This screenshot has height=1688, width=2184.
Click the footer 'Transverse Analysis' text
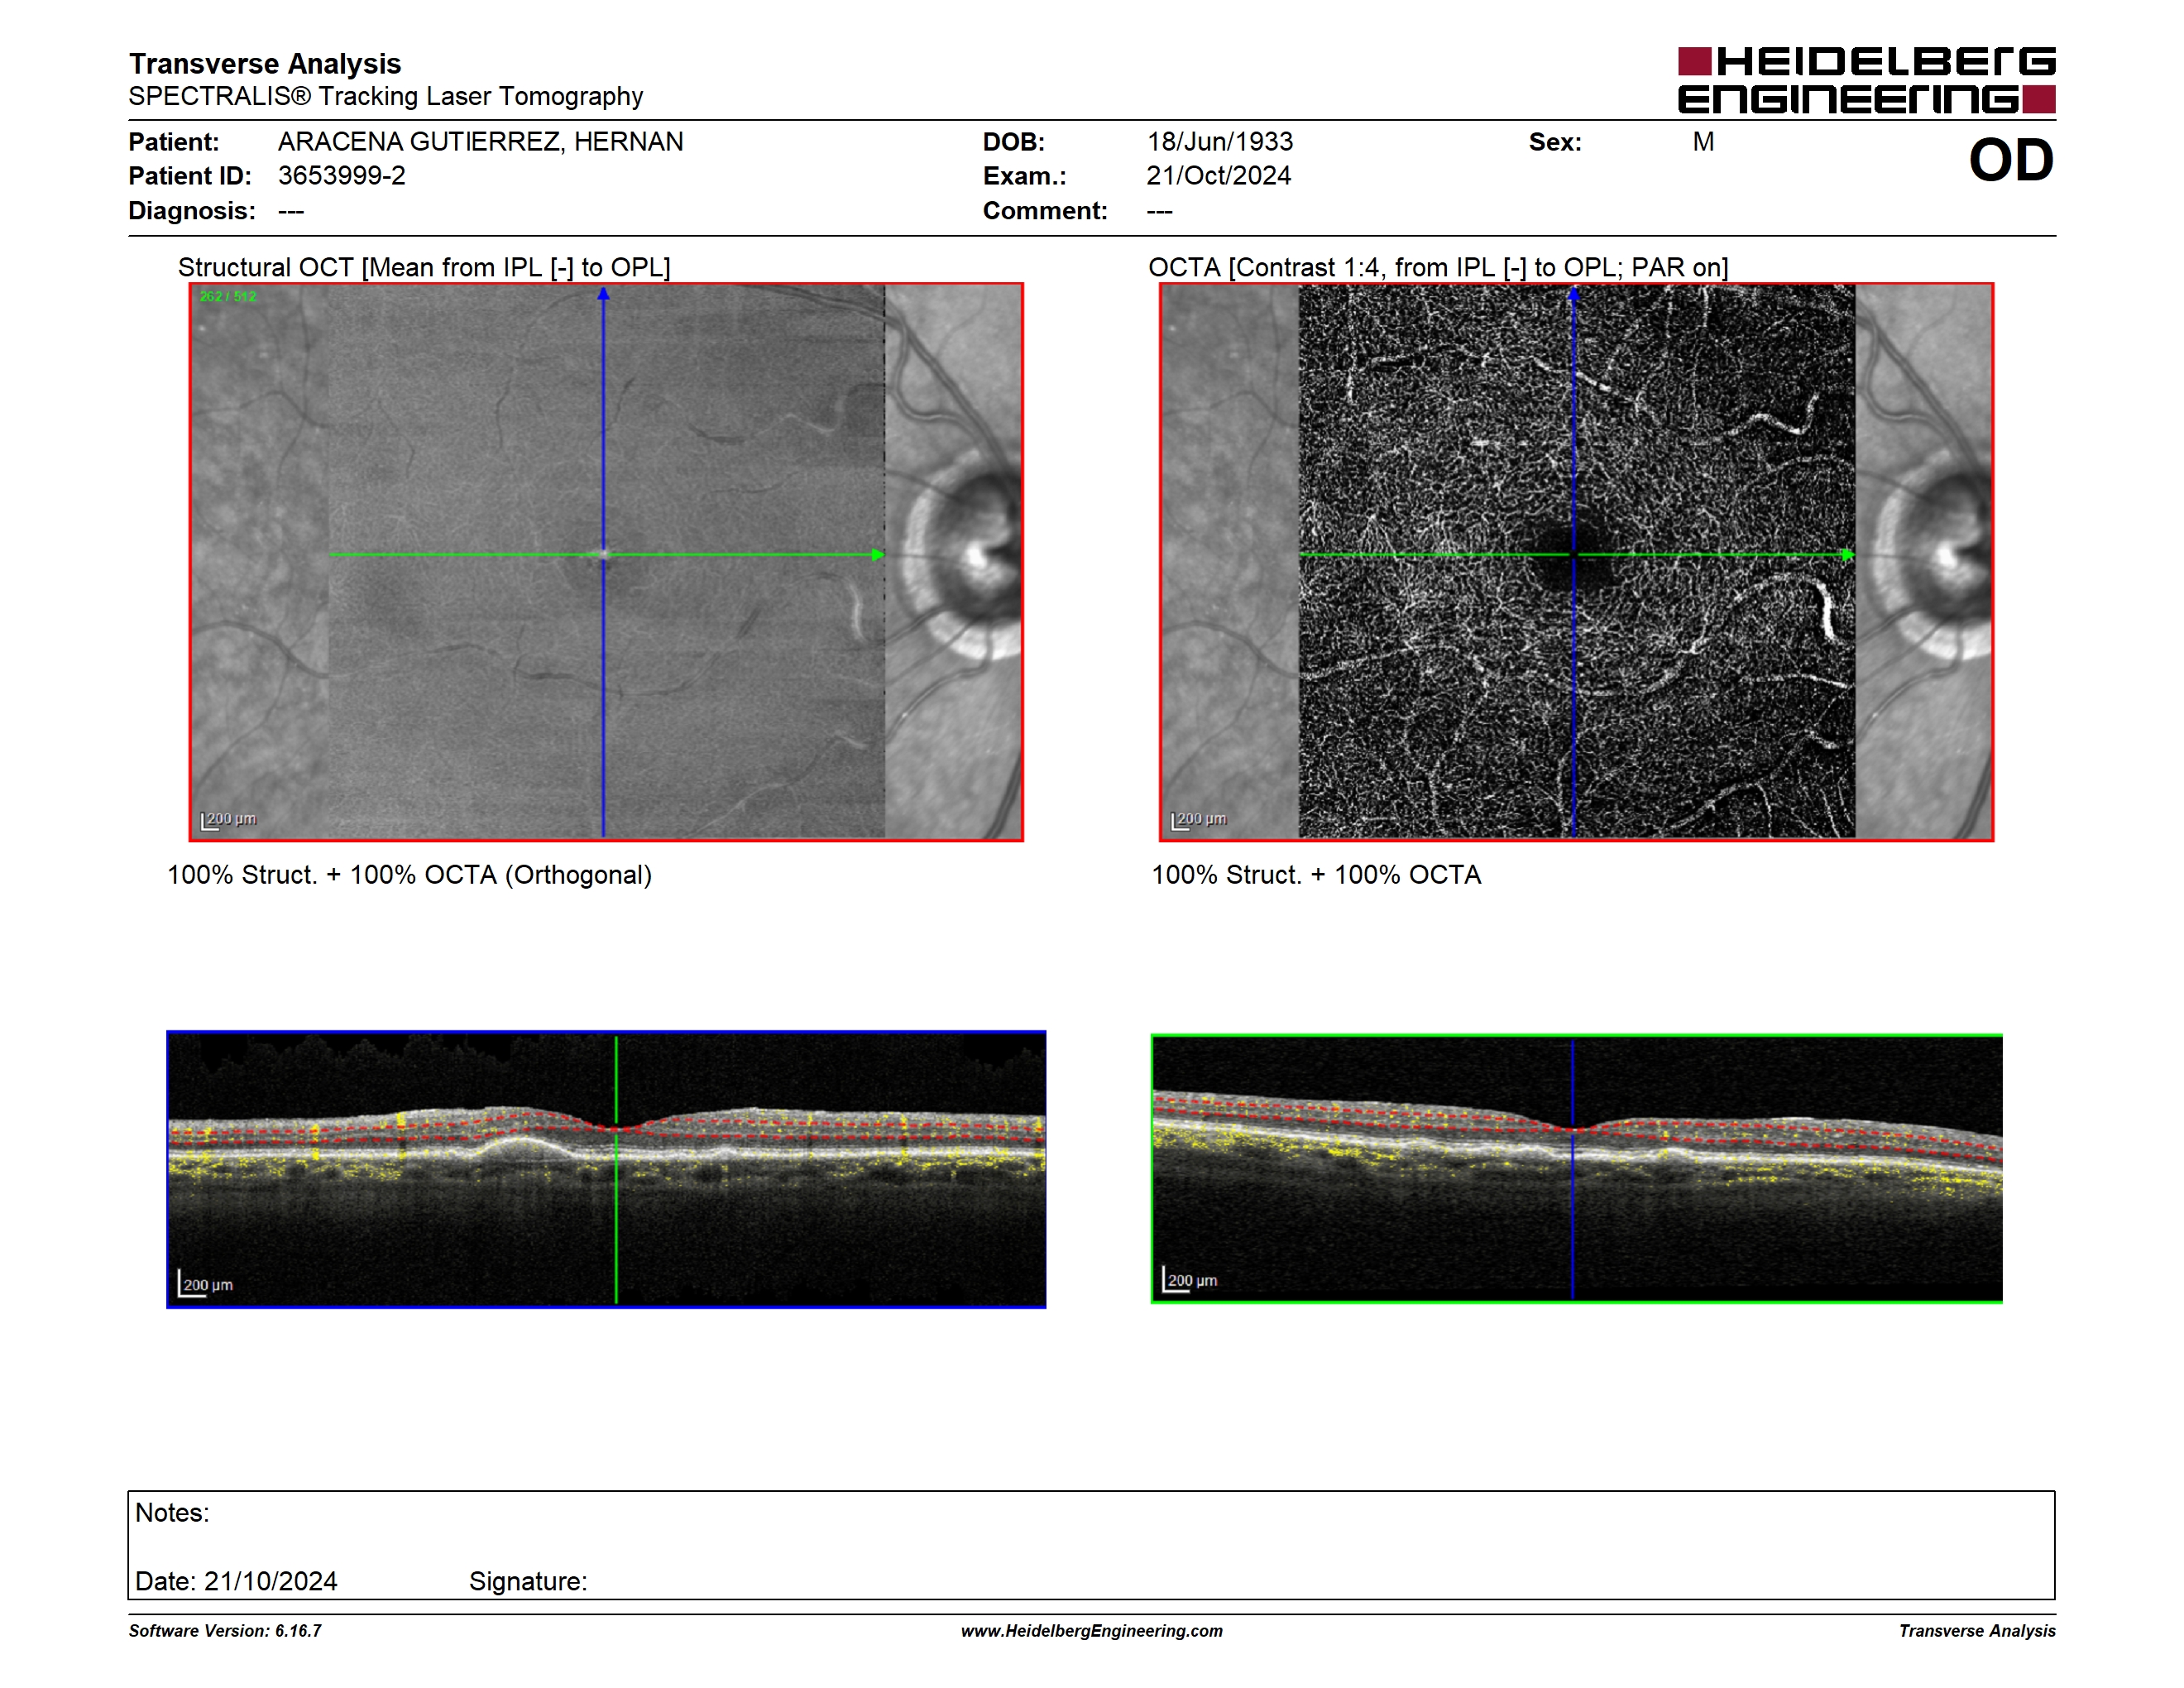click(x=1977, y=1631)
